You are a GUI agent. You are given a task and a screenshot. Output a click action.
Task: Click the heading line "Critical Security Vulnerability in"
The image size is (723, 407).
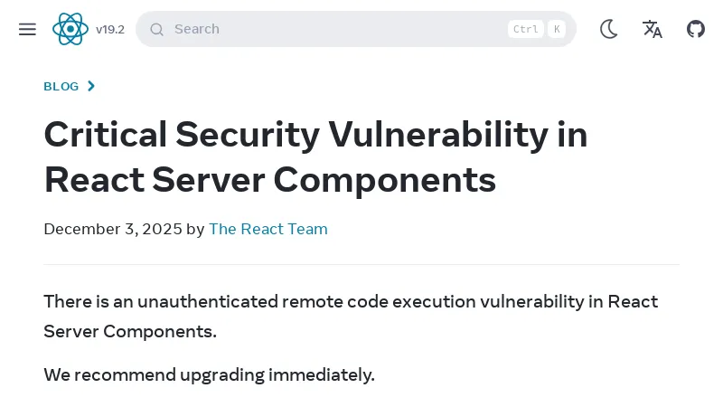coord(315,135)
